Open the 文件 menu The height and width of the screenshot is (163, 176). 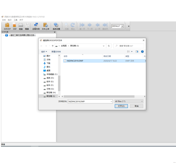(4, 20)
